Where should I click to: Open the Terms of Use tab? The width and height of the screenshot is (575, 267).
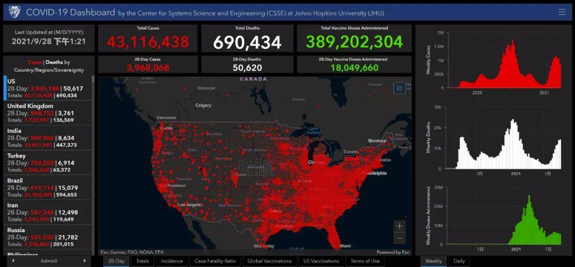[365, 261]
